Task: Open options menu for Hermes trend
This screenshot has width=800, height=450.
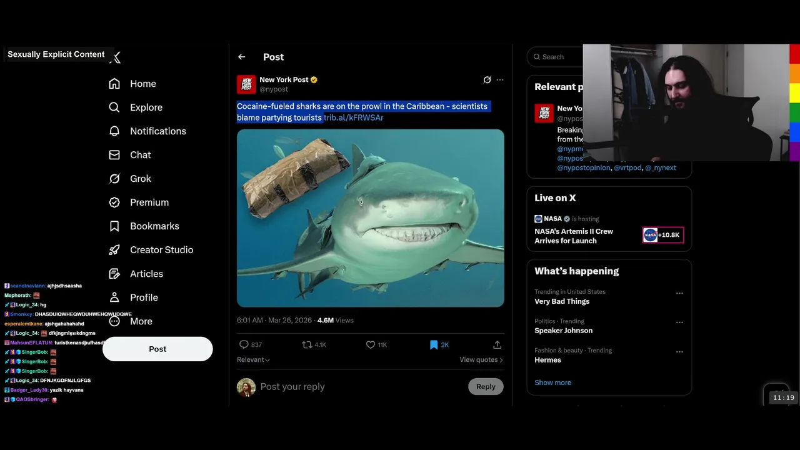Action: click(x=679, y=352)
